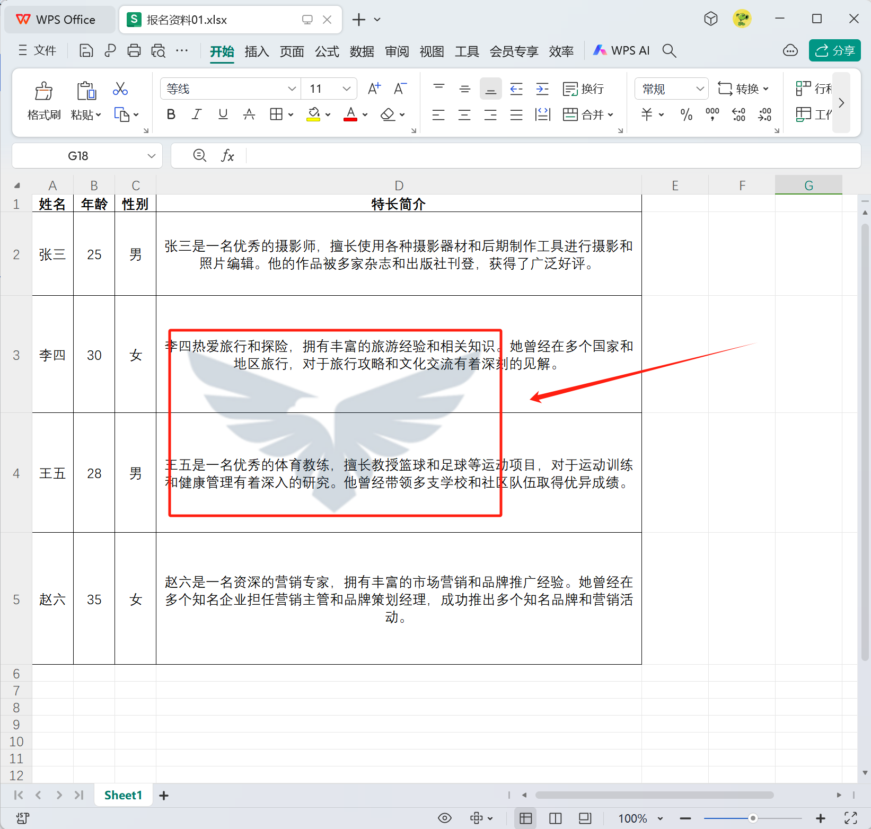871x829 pixels.
Task: Add a new sheet with plus button
Action: pyautogui.click(x=164, y=795)
